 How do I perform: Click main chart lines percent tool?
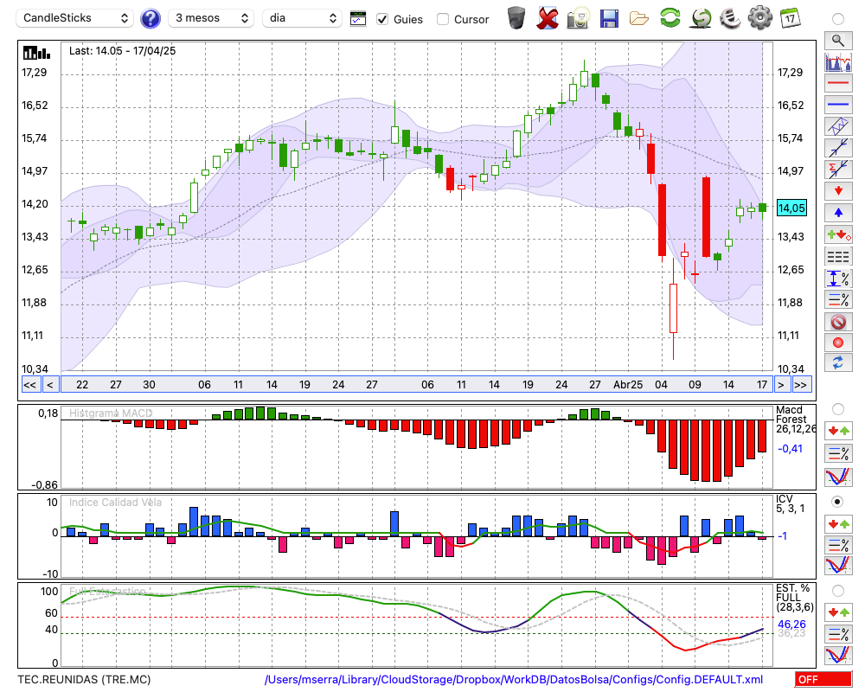pyautogui.click(x=838, y=299)
